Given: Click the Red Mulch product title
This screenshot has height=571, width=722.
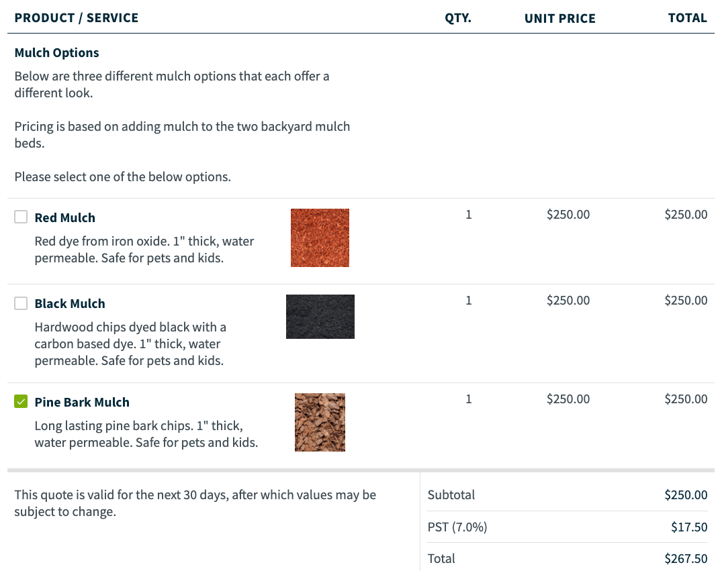Looking at the screenshot, I should 65,217.
